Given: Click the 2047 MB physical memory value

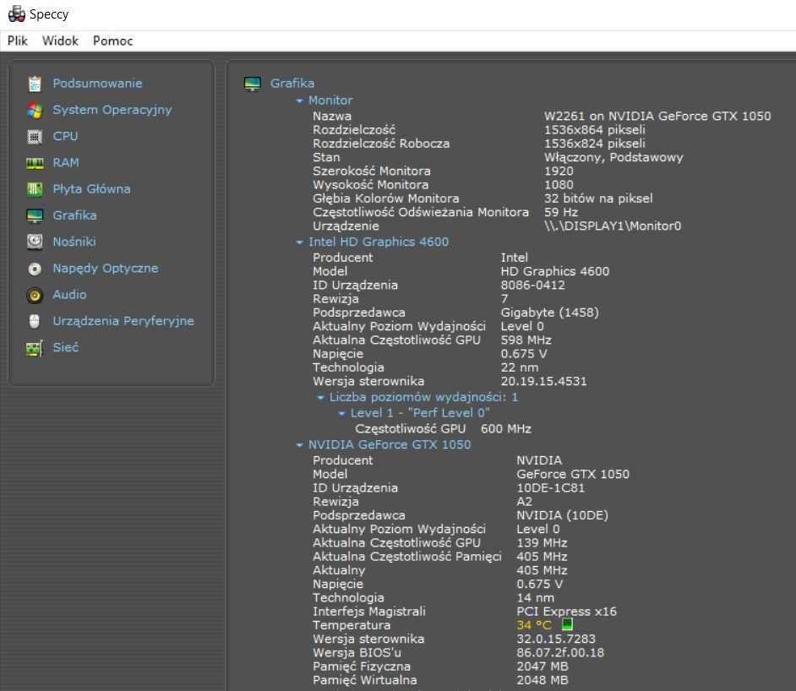Looking at the screenshot, I should (x=542, y=667).
